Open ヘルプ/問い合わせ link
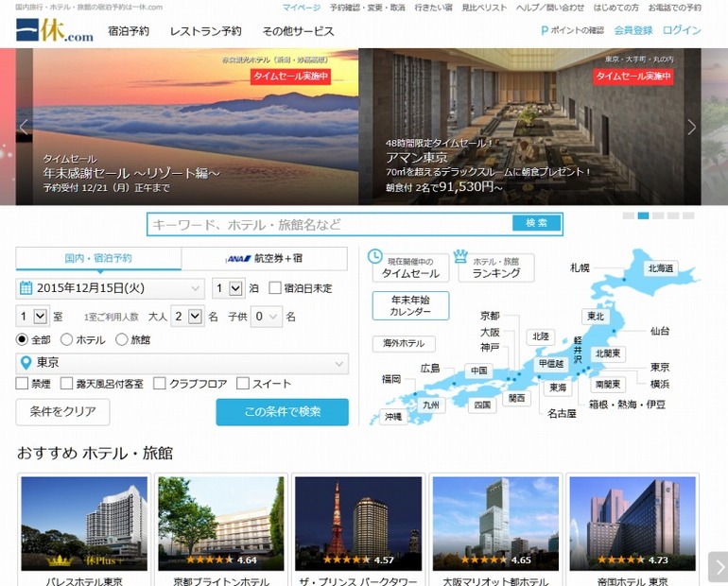Screen dimensions: 728x586 [x=550, y=8]
